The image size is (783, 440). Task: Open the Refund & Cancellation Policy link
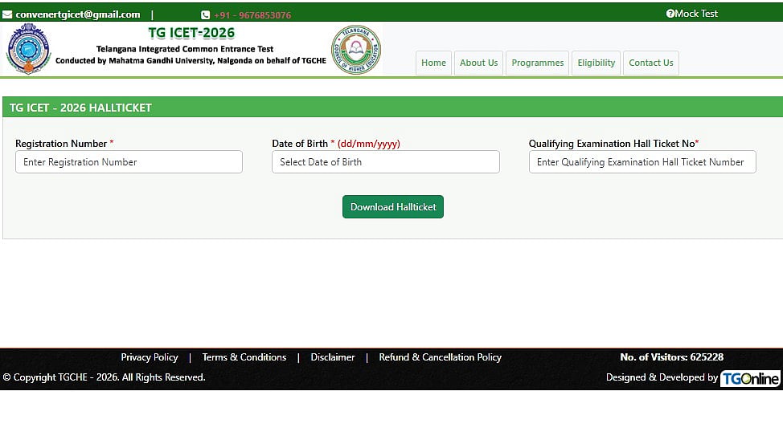tap(440, 357)
